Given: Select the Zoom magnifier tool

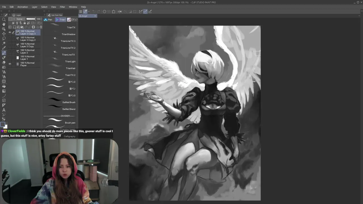Looking at the screenshot, I should click(4, 20).
